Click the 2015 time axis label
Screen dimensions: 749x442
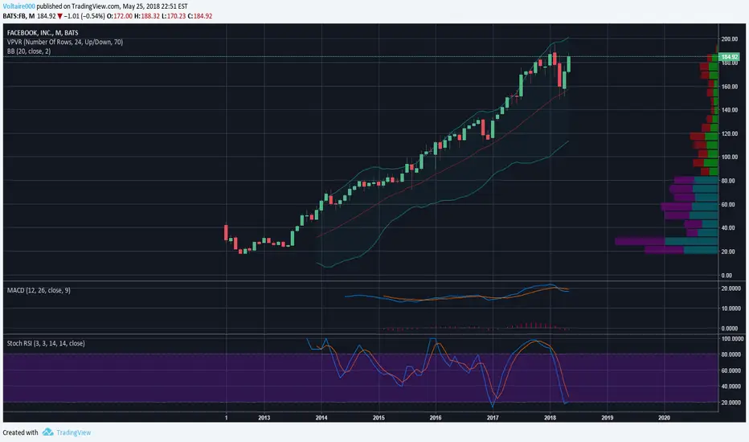pos(379,418)
